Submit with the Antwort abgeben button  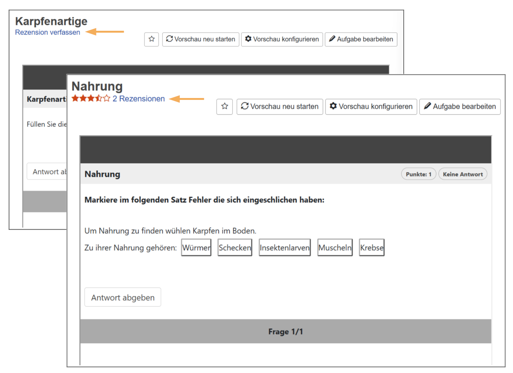pos(122,297)
